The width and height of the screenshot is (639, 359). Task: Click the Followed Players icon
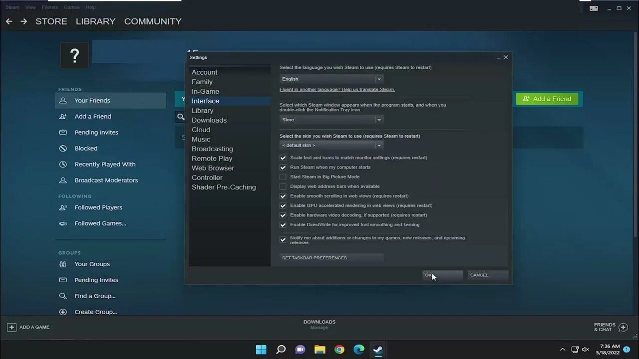point(63,207)
